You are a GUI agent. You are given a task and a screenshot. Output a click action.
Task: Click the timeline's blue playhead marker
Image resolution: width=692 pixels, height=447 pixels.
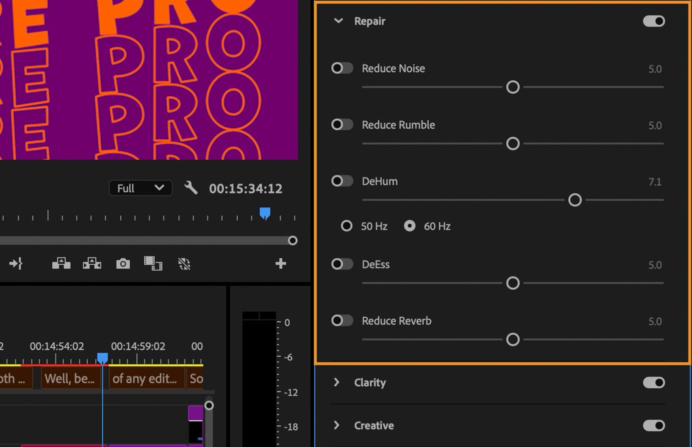102,358
